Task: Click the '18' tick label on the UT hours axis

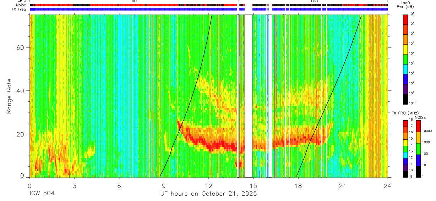Action: point(298,185)
